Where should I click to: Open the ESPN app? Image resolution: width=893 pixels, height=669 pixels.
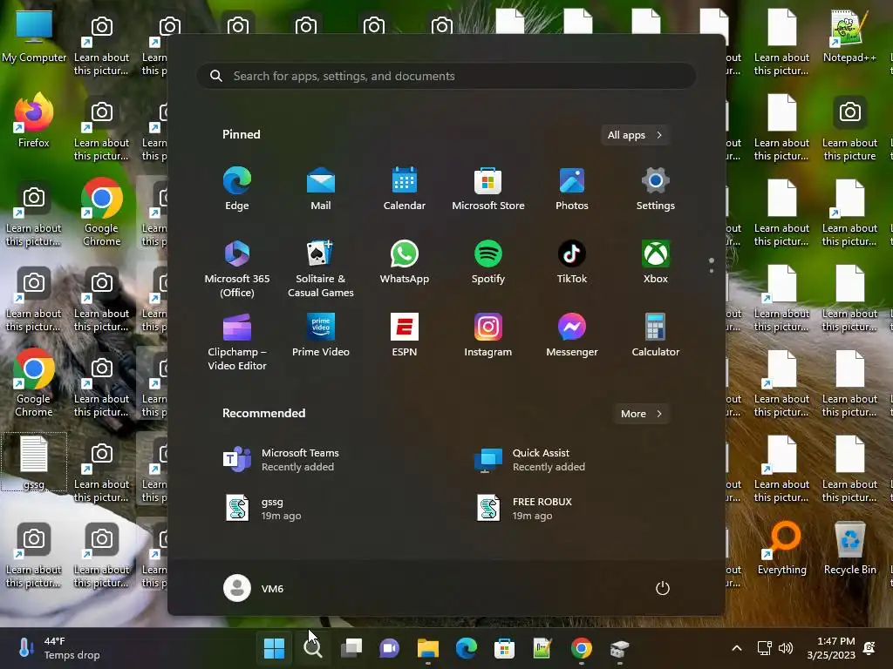click(405, 335)
